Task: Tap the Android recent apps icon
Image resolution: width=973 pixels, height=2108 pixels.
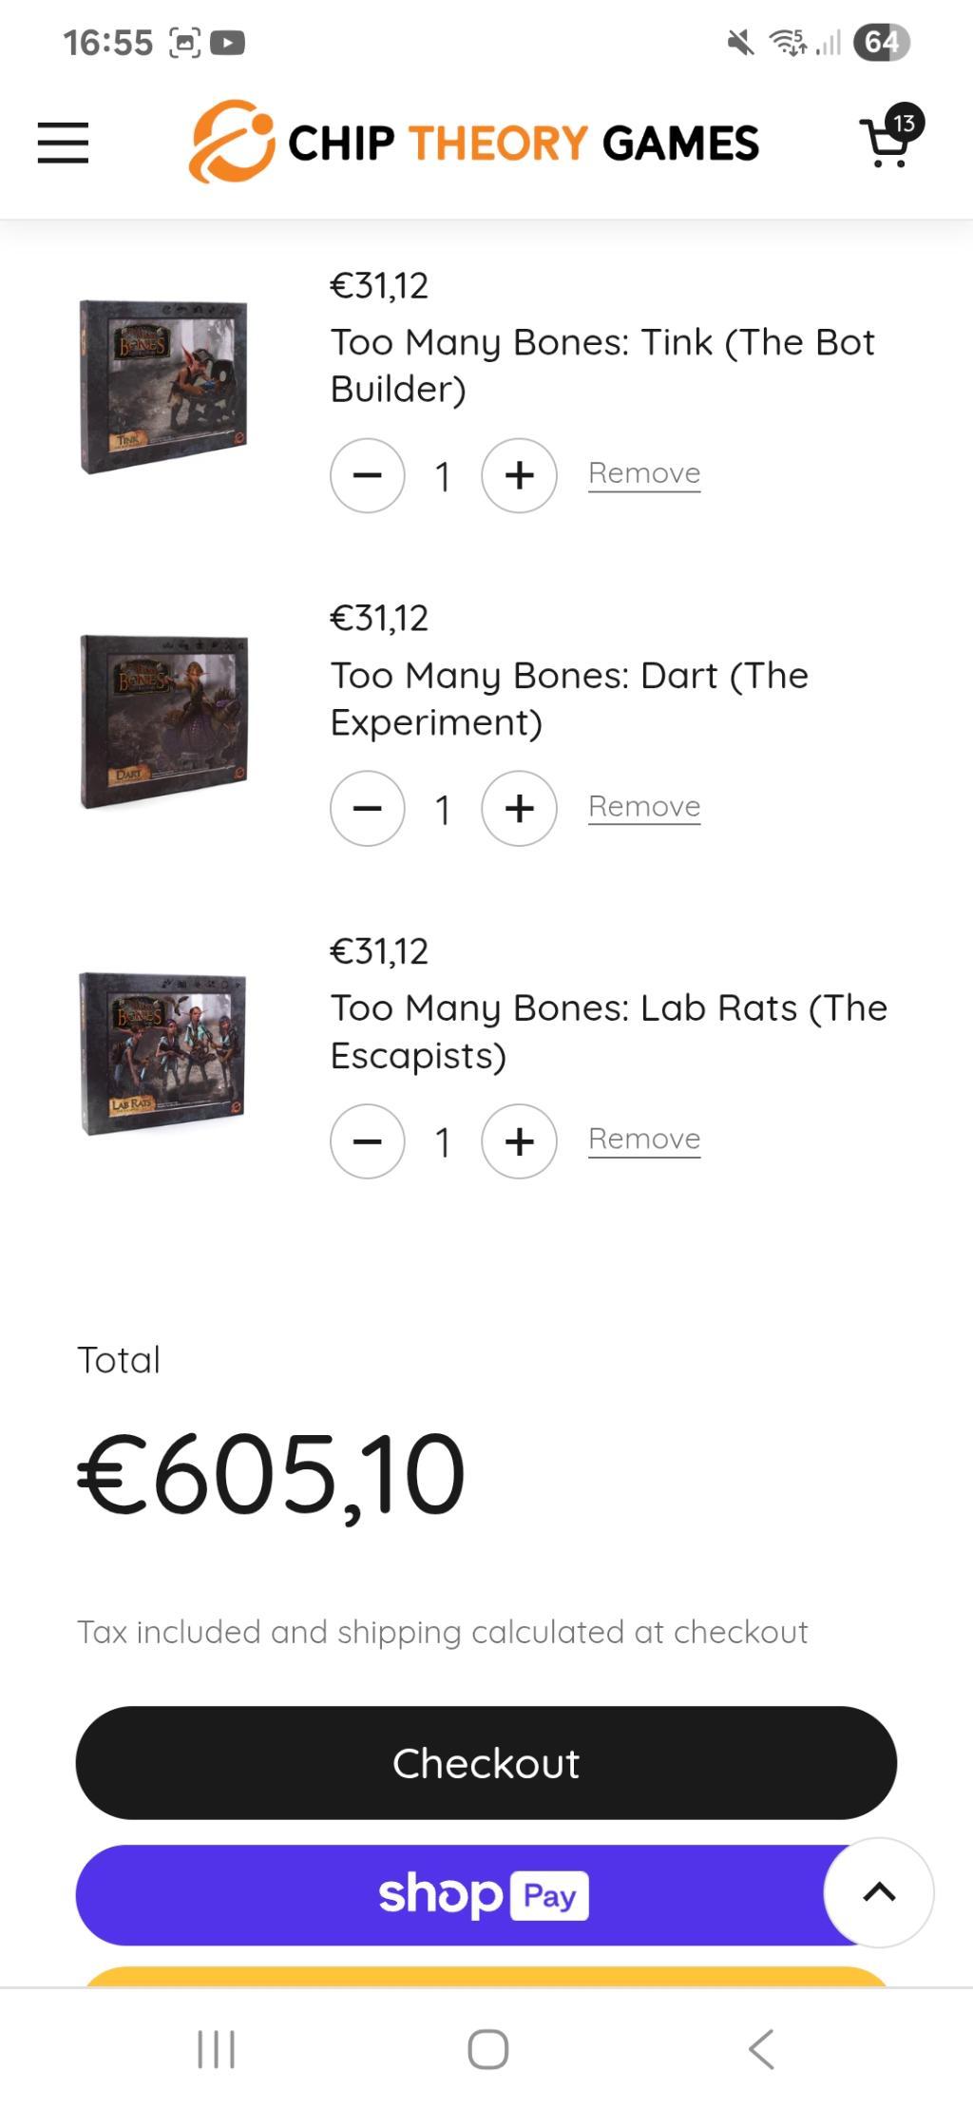Action: click(216, 2048)
